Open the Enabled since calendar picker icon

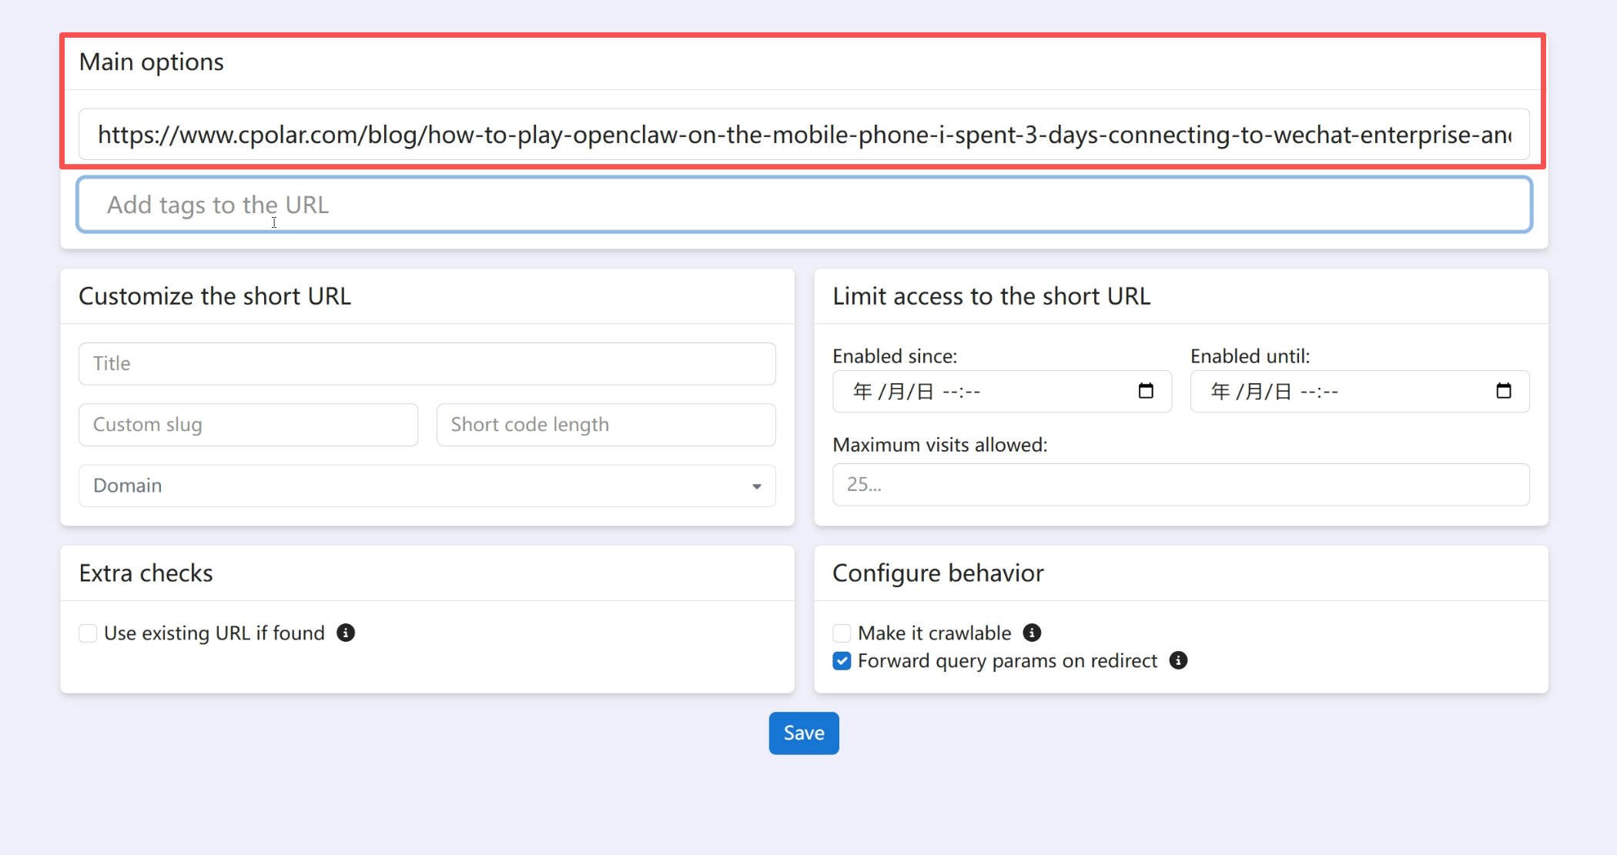1146,391
